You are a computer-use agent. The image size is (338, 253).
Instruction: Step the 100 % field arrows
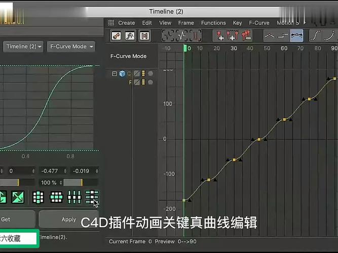point(61,183)
